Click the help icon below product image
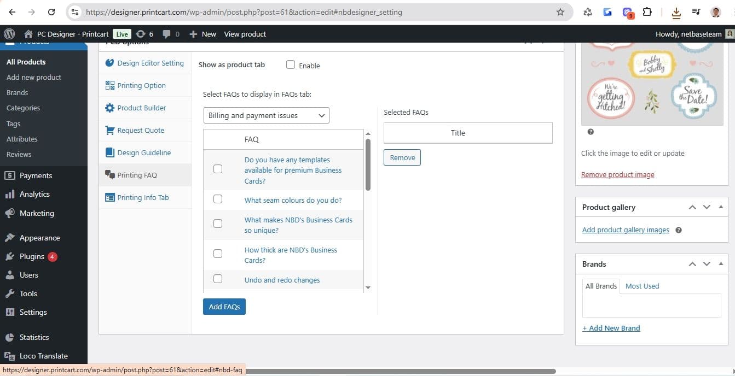This screenshot has width=735, height=376. pos(591,132)
